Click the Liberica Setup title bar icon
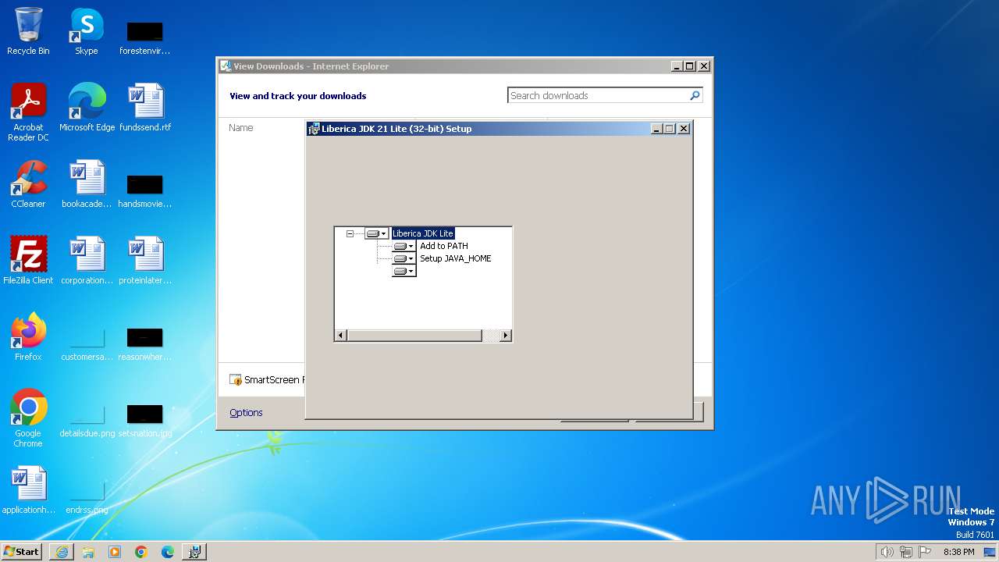The width and height of the screenshot is (999, 562). point(314,129)
